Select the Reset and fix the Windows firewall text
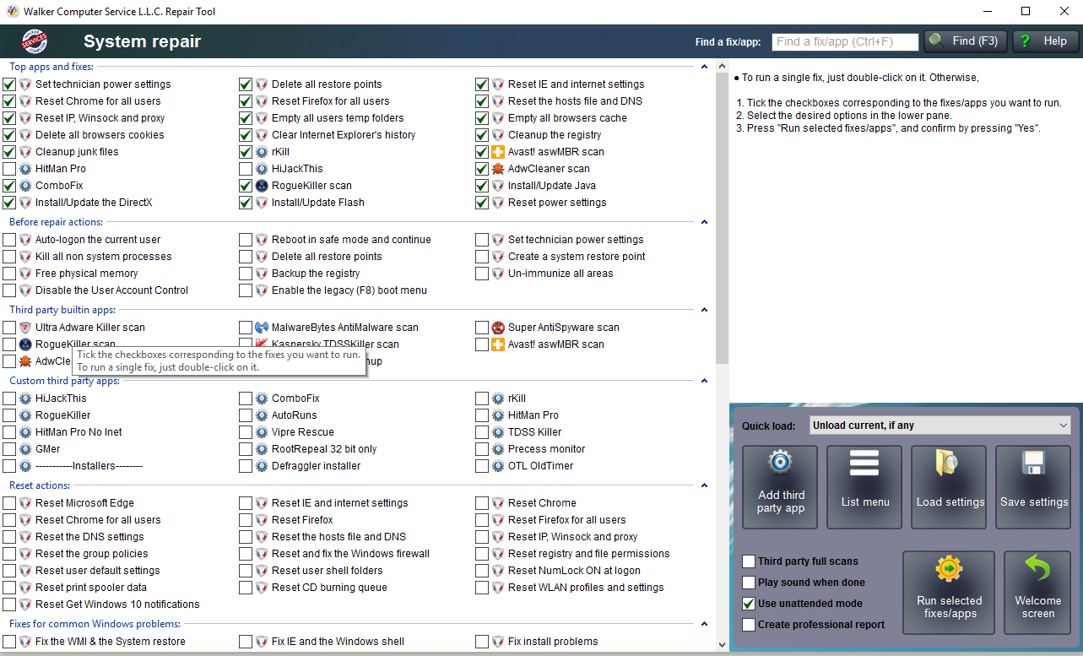 click(x=351, y=554)
